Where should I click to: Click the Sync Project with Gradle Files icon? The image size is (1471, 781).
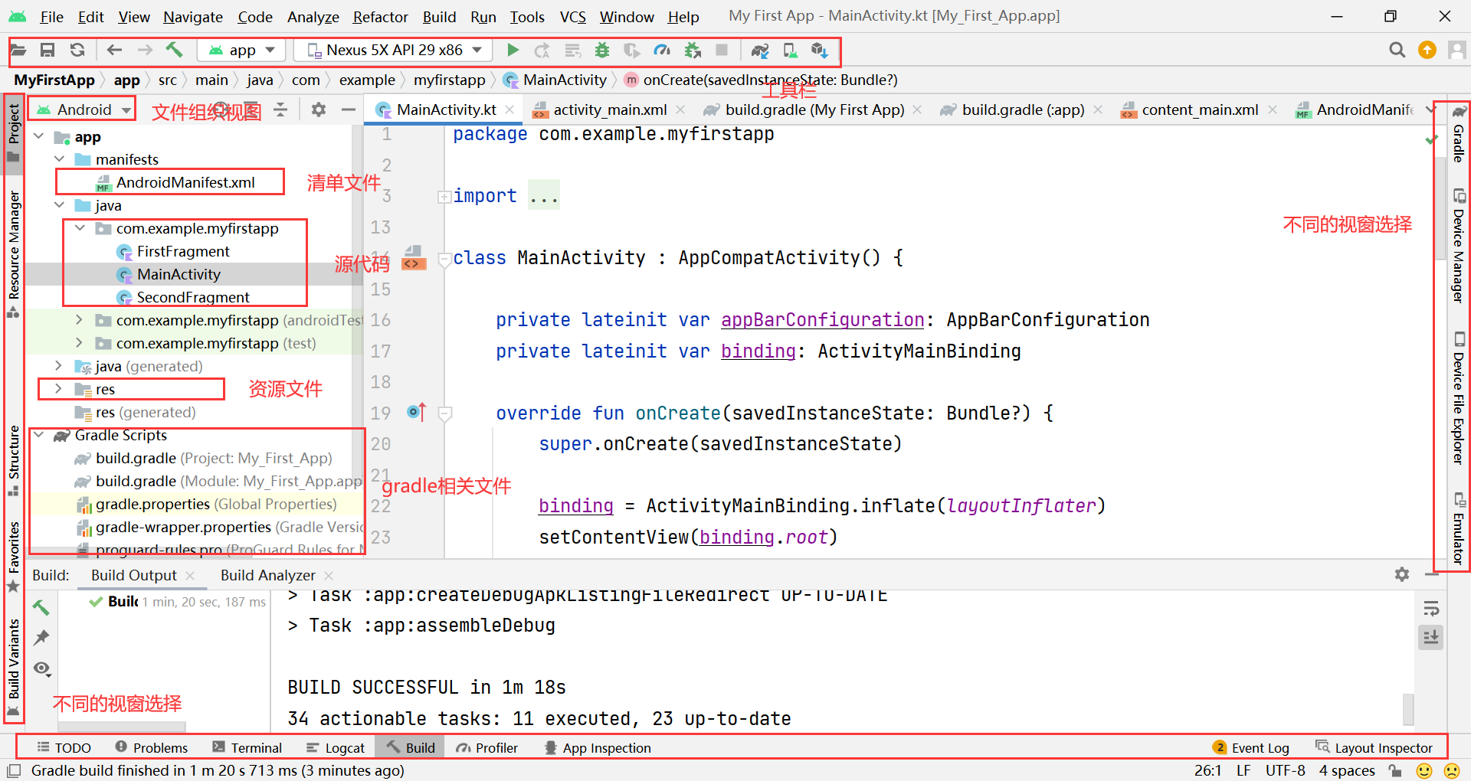[x=760, y=51]
